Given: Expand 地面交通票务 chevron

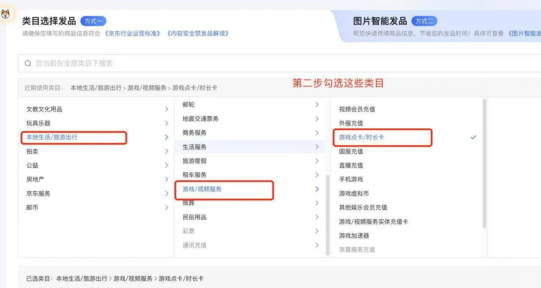Looking at the screenshot, I should point(317,119).
